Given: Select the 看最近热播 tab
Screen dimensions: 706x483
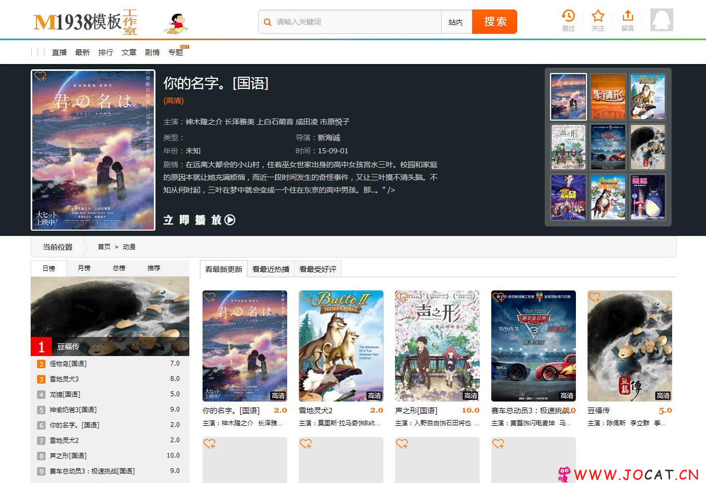Looking at the screenshot, I should pos(271,269).
